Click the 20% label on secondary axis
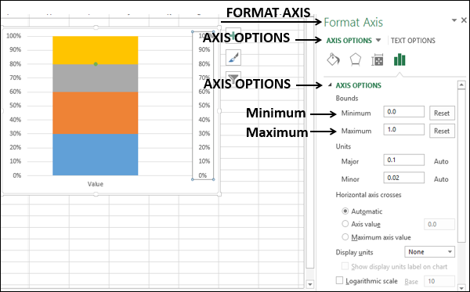Image resolution: width=470 pixels, height=292 pixels. 204,147
